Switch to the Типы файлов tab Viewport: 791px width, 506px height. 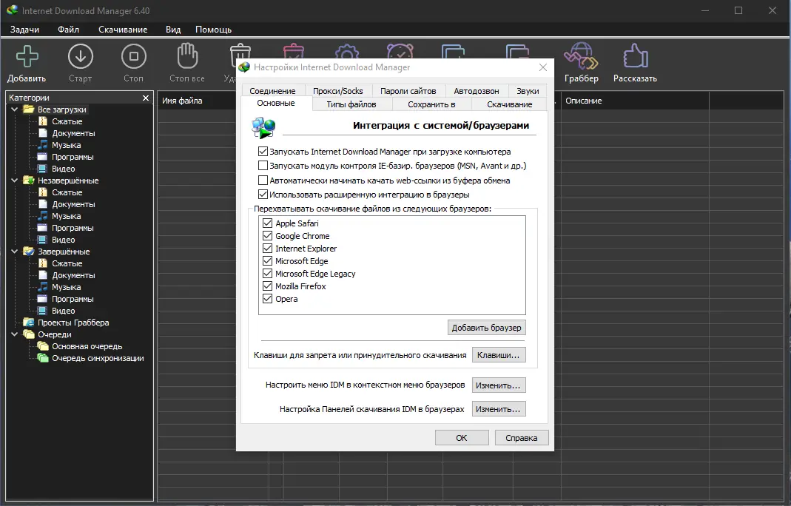pyautogui.click(x=351, y=104)
